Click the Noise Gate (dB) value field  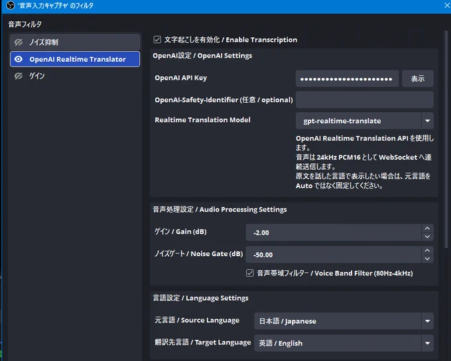click(334, 254)
